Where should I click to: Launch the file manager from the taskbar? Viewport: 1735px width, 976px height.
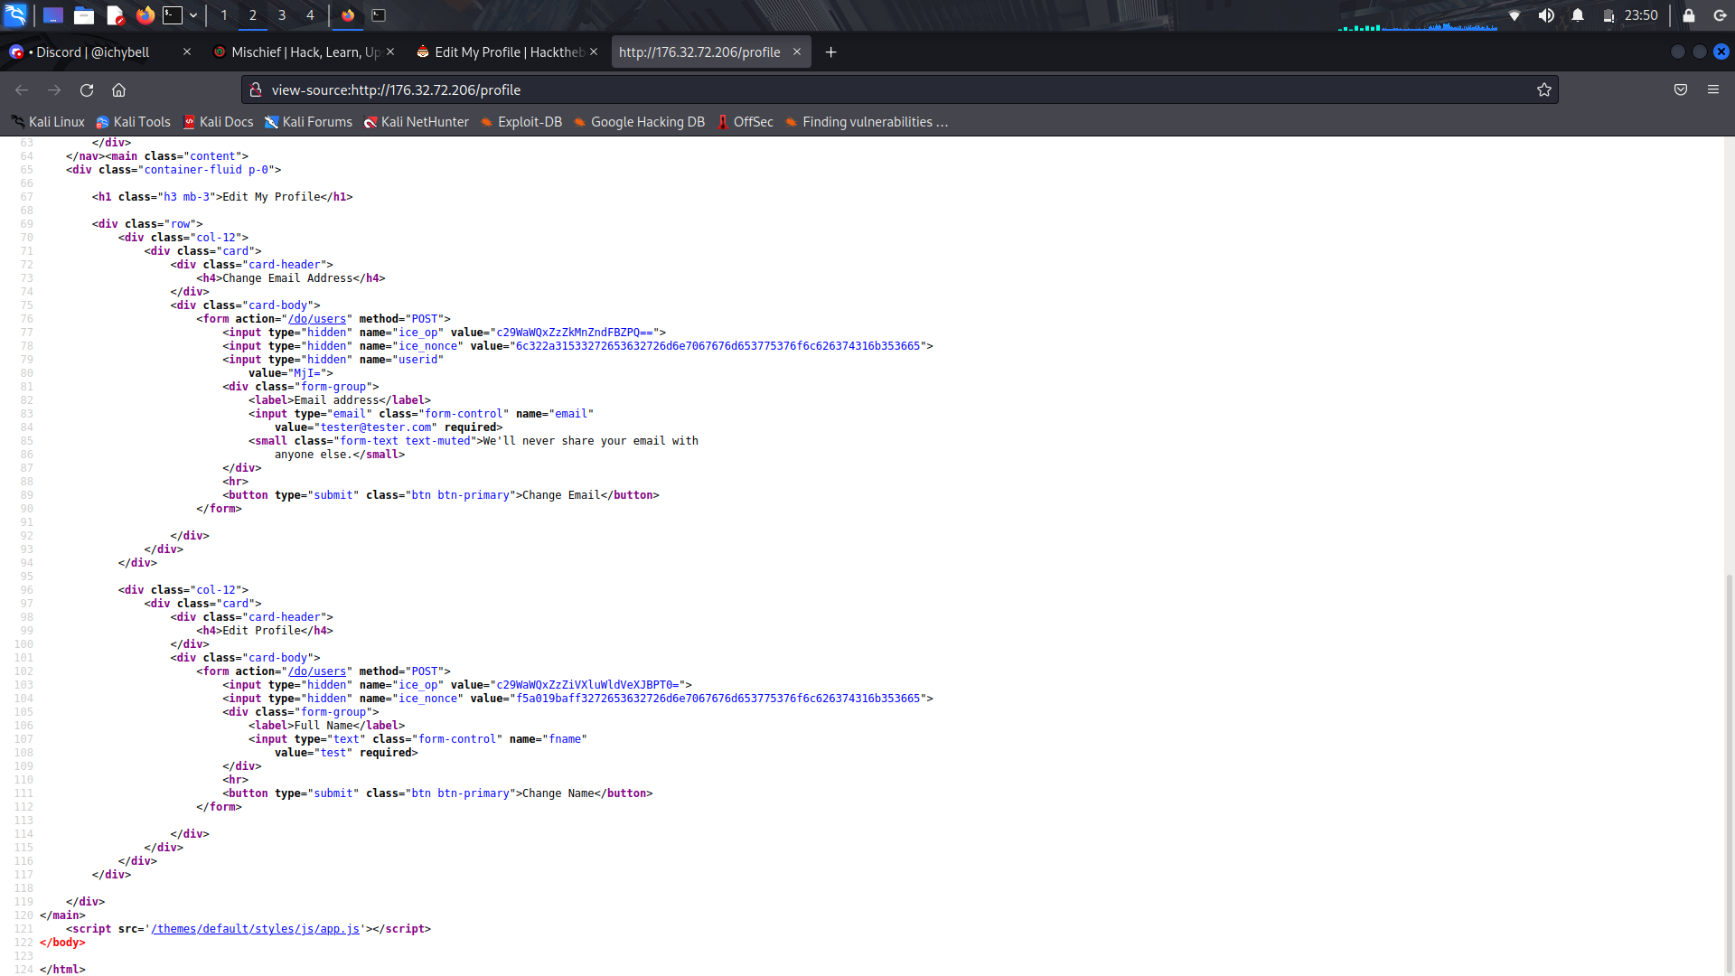(84, 15)
